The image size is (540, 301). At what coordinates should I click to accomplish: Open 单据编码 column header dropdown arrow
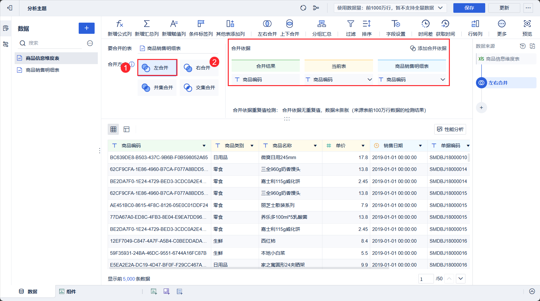tap(468, 146)
